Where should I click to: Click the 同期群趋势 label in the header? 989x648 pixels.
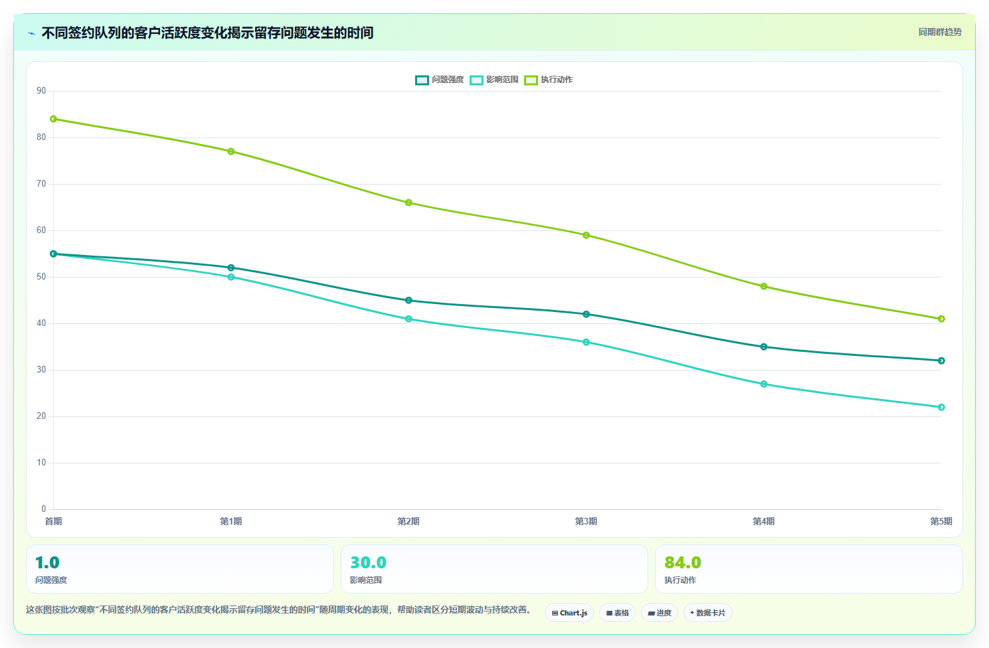coord(940,32)
